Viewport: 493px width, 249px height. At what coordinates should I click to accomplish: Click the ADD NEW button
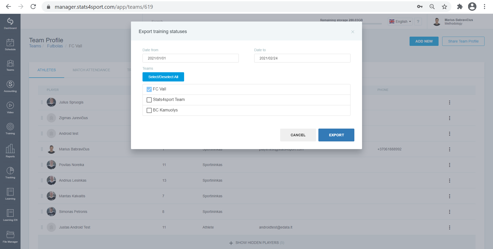(x=424, y=41)
